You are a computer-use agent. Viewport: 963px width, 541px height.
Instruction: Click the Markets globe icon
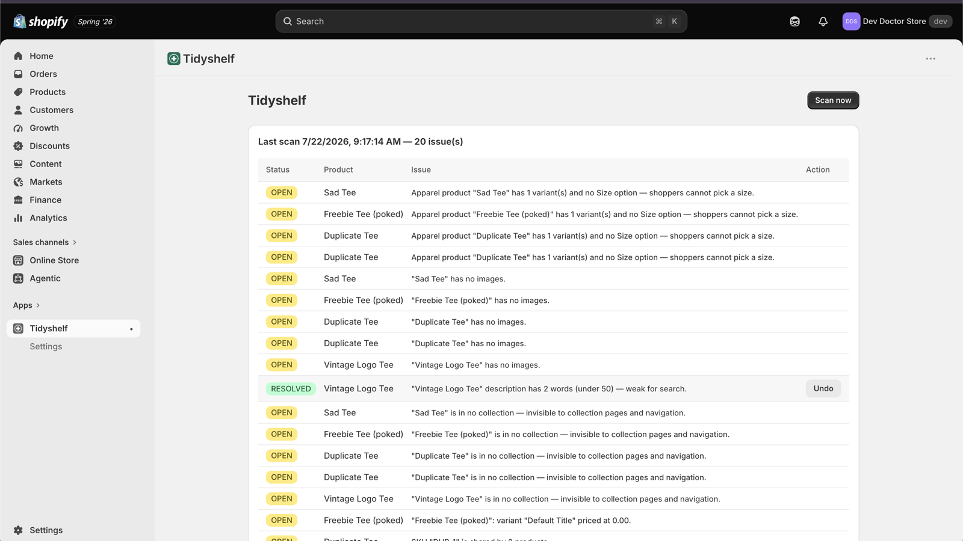18,182
